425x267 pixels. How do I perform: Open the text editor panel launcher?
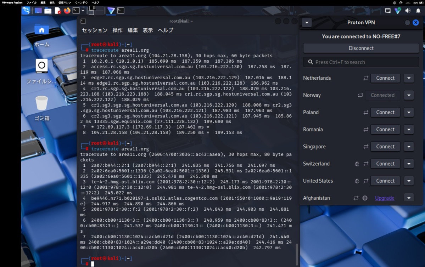[x=57, y=11]
